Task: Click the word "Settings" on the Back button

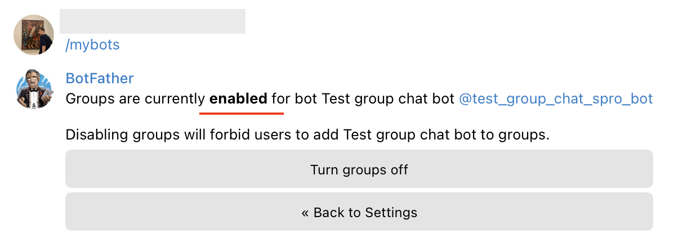Action: click(391, 212)
